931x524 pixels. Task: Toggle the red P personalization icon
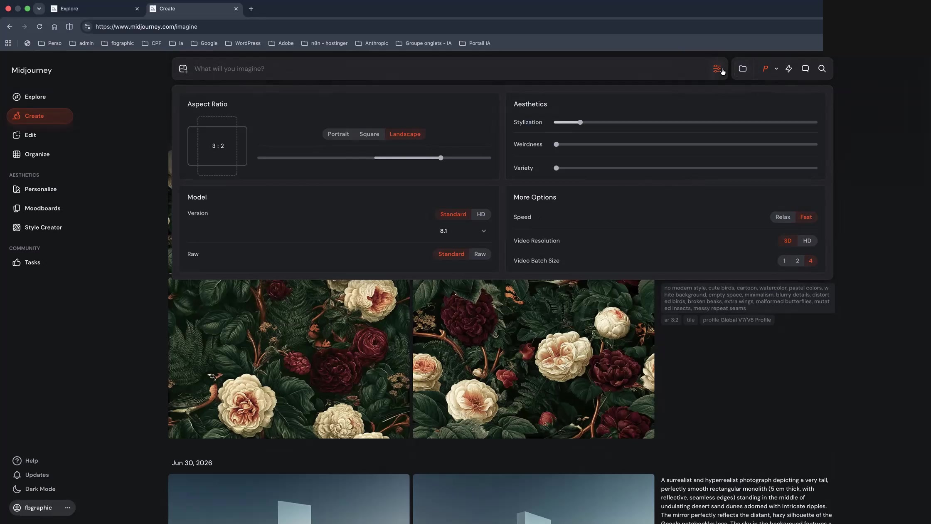tap(765, 69)
